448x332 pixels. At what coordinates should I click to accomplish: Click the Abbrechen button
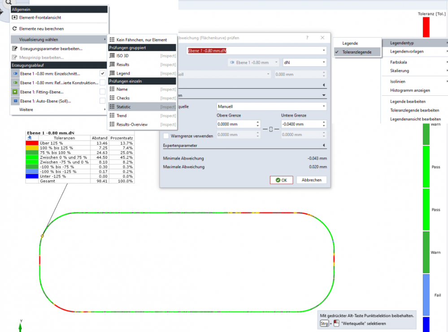pos(311,180)
